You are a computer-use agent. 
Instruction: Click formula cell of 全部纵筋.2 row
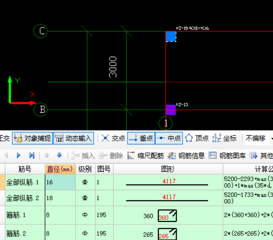click(248, 198)
